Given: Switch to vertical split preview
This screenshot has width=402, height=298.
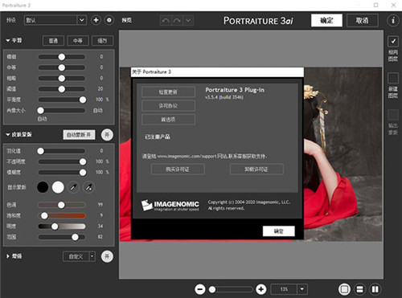Looking at the screenshot, I should coord(375,289).
